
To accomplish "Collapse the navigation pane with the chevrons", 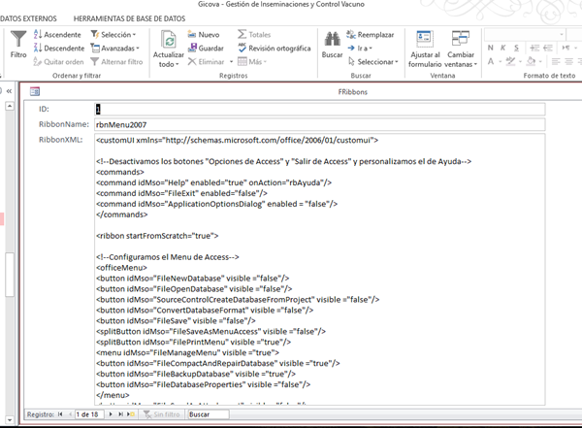I will (x=9, y=91).
